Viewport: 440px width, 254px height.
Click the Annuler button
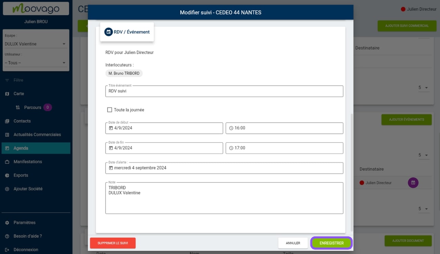[x=293, y=243]
